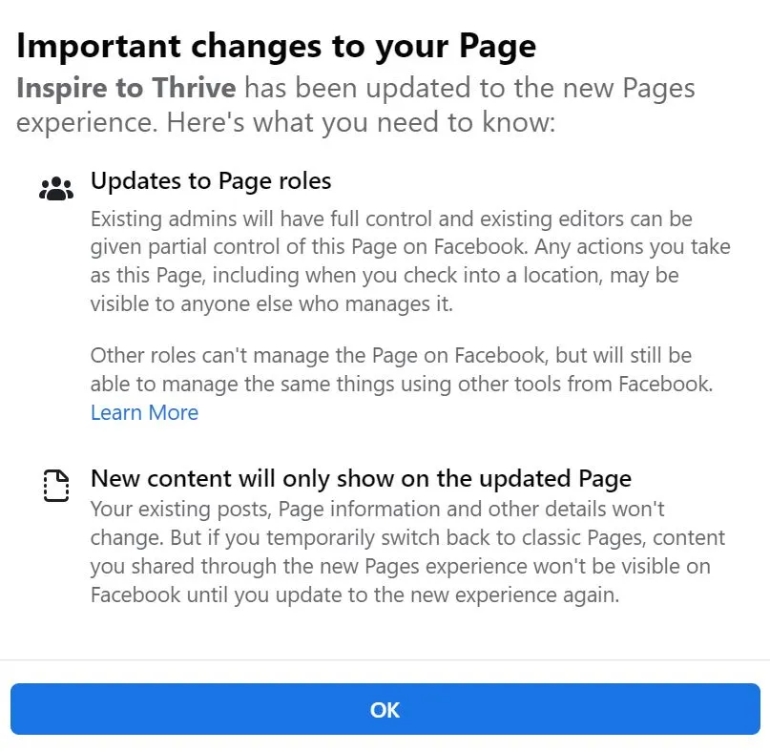This screenshot has height=751, width=770.
Task: Click the line starting 'Your existing posts, Page information'
Action: [377, 510]
